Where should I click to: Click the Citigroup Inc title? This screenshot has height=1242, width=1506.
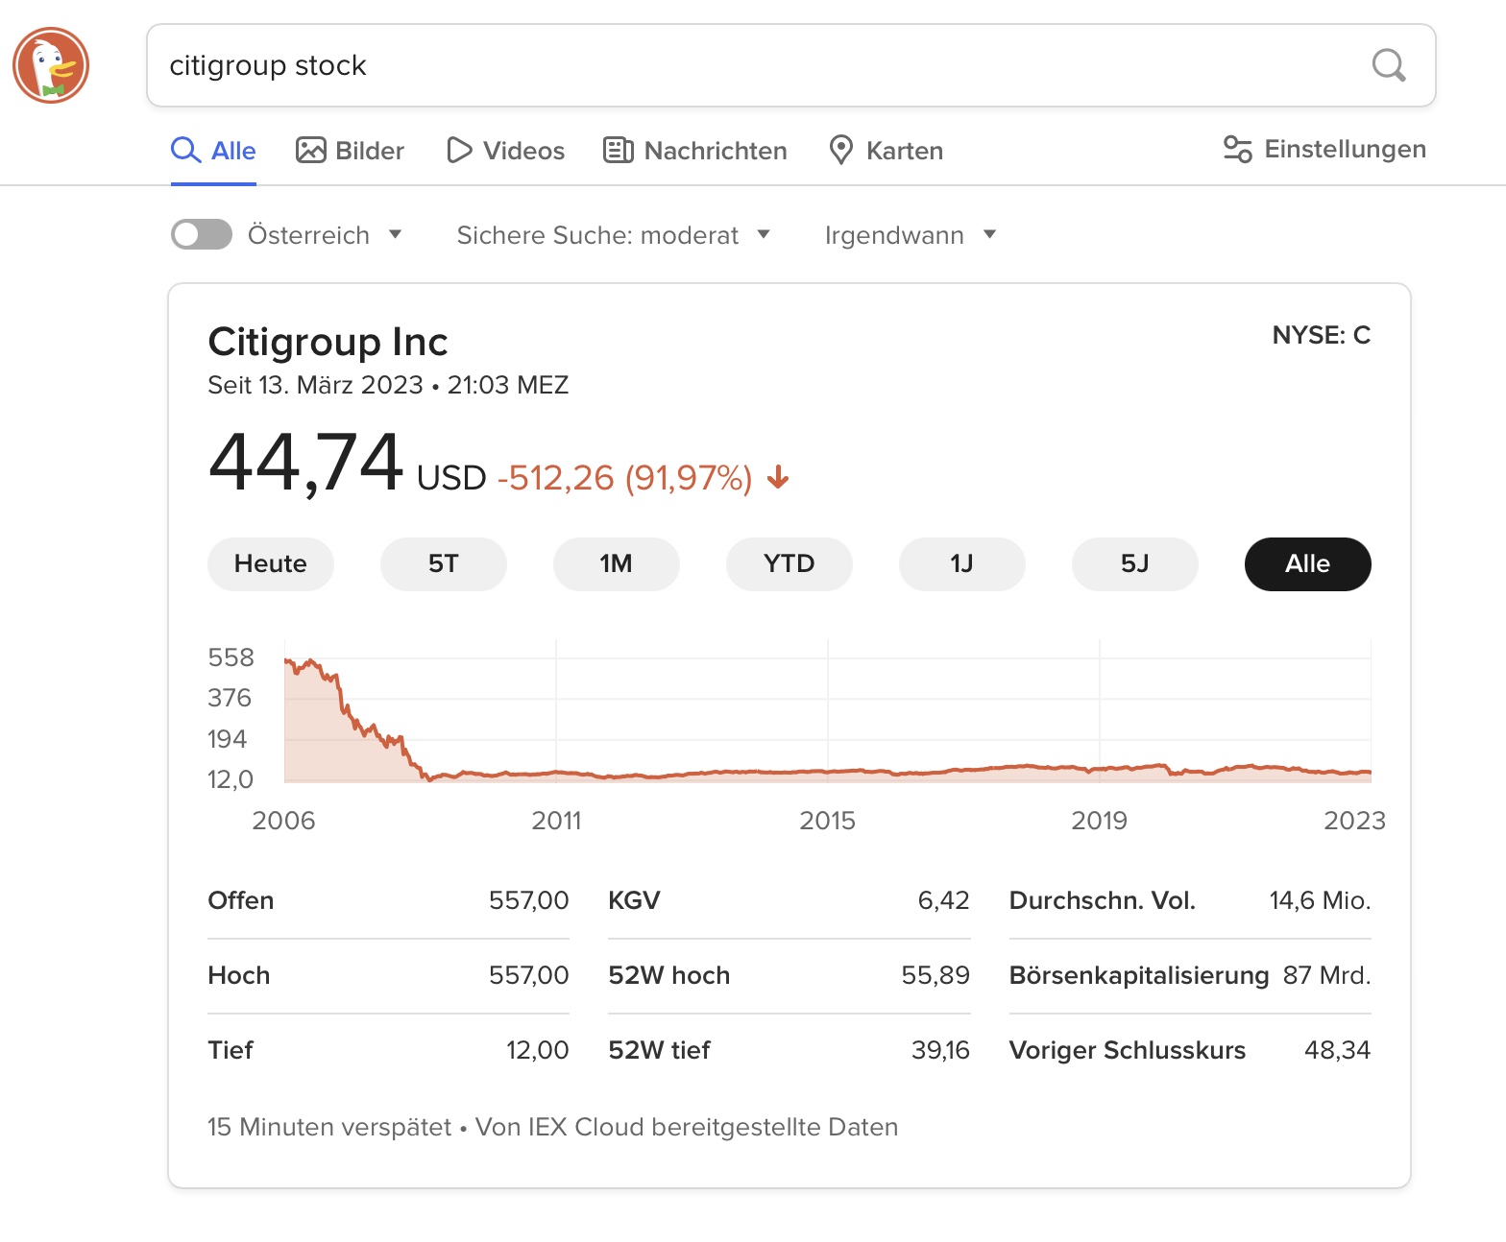pos(328,342)
